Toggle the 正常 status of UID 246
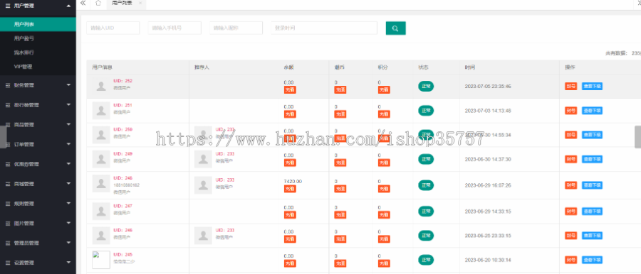The width and height of the screenshot is (641, 274). tap(426, 235)
